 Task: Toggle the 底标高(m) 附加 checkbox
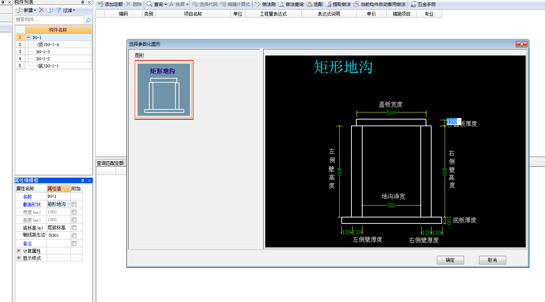coord(74,228)
